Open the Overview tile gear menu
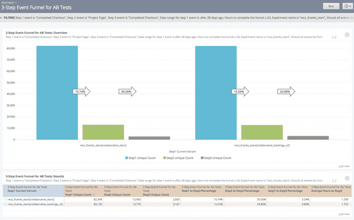Image resolution: width=354 pixels, height=220 pixels. 347,35
